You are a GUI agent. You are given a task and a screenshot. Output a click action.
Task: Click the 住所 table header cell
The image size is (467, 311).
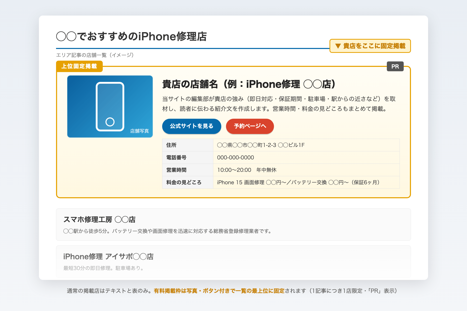coord(188,145)
